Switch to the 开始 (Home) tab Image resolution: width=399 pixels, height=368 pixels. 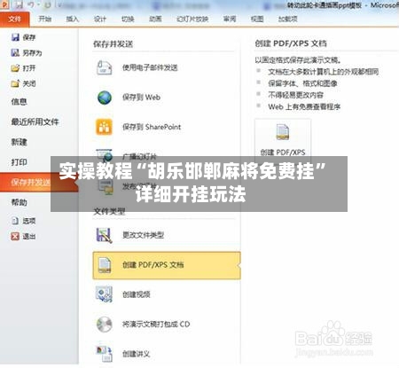pos(45,19)
